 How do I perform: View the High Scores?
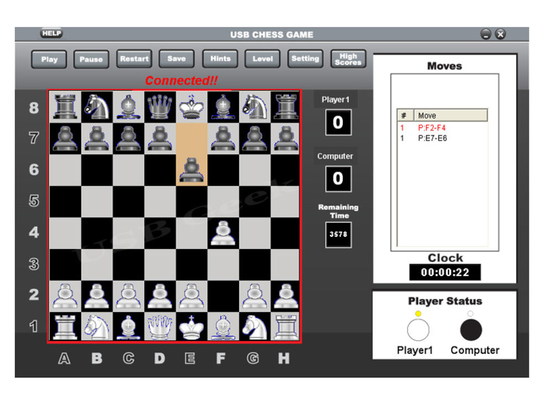(348, 59)
